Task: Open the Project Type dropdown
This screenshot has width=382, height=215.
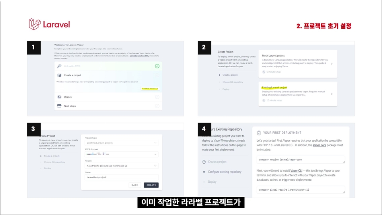Action: coord(122,143)
